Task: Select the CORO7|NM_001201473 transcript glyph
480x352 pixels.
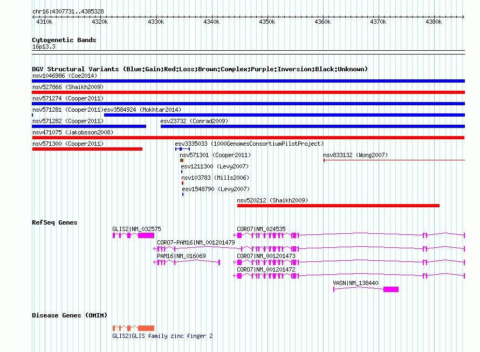Action: click(x=349, y=262)
